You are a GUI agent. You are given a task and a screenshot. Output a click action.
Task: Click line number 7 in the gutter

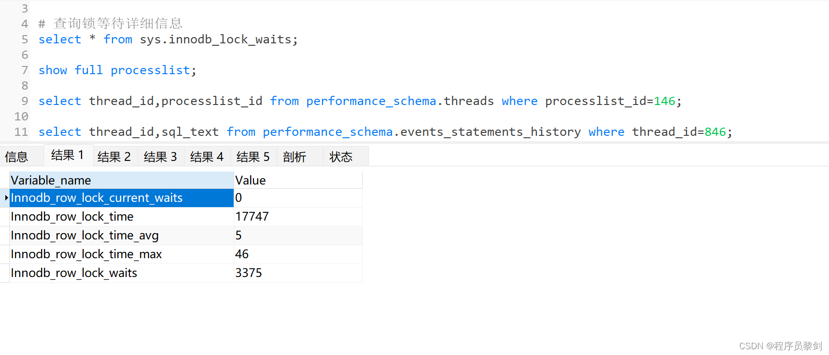coord(25,70)
